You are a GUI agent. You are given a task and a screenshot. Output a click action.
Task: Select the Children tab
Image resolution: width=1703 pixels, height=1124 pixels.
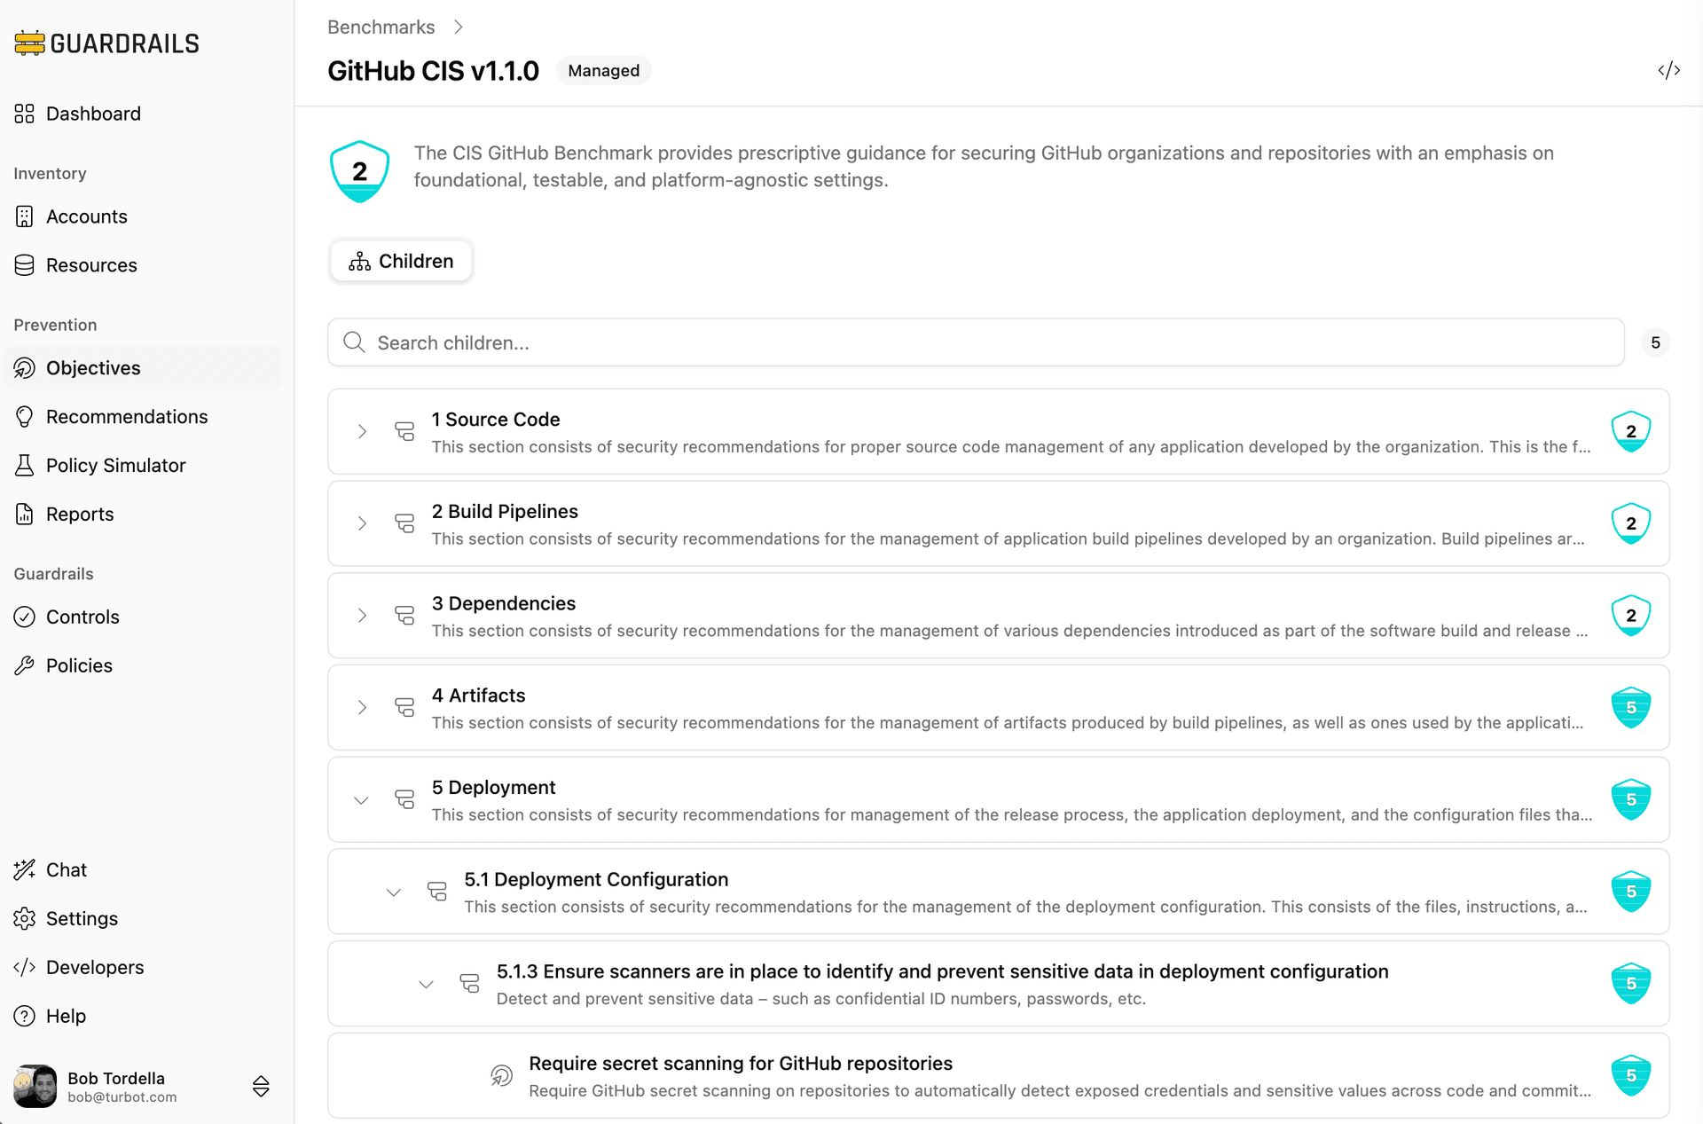pos(401,262)
